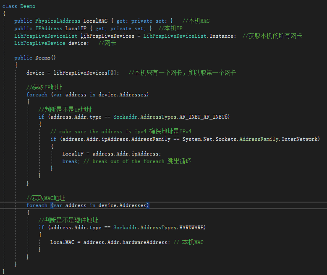Click the 'private set' accessor on LocalMAC line
The width and height of the screenshot is (327, 275).
(148, 21)
